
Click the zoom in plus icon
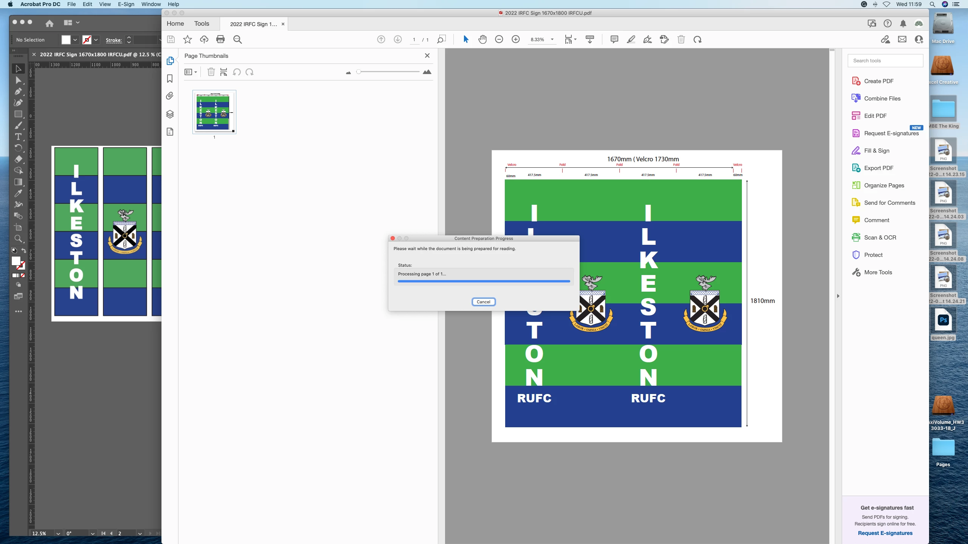point(516,39)
